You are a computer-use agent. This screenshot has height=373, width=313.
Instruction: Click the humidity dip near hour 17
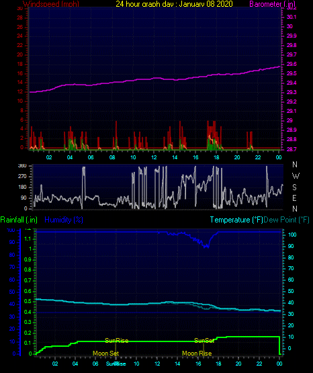206,246
